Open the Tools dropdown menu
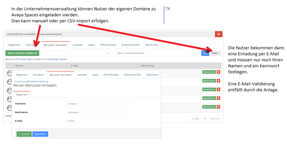Image resolution: width=287 pixels, height=146 pixels. pos(216,53)
